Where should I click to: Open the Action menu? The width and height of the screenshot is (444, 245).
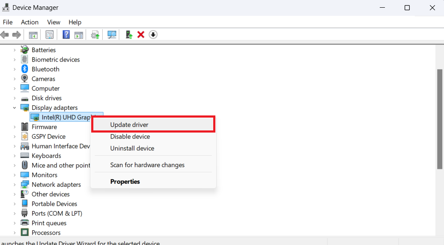tap(30, 22)
